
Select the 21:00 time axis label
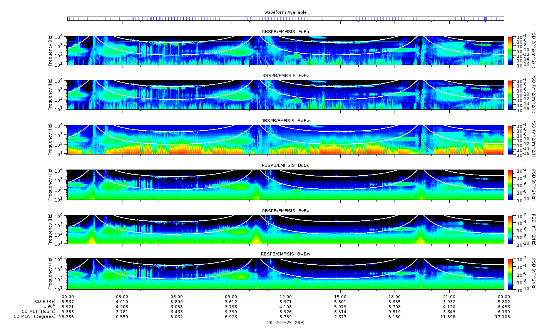(x=449, y=297)
